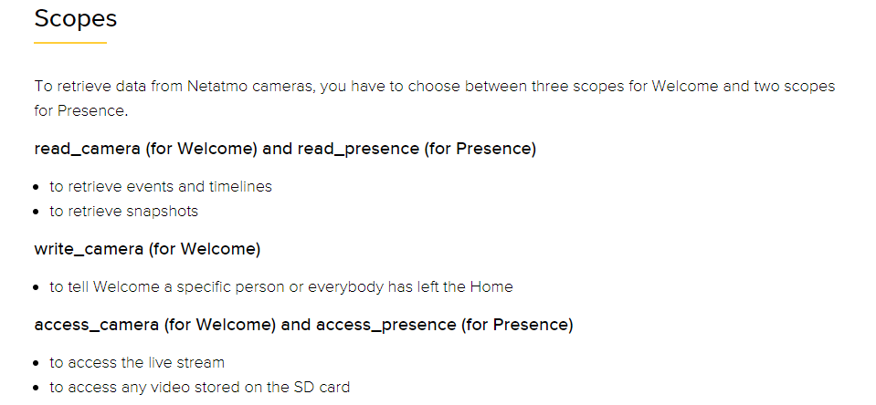This screenshot has width=876, height=405.
Task: Click the yellow underline below Scopes
Action: click(70, 42)
